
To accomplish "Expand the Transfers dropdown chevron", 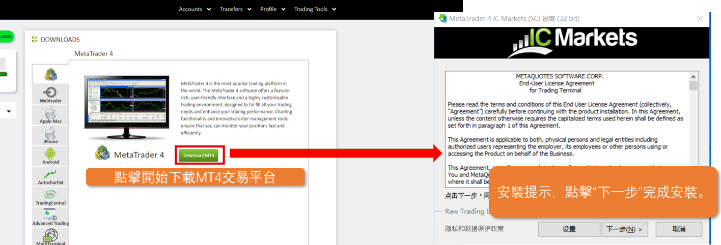I will point(248,9).
